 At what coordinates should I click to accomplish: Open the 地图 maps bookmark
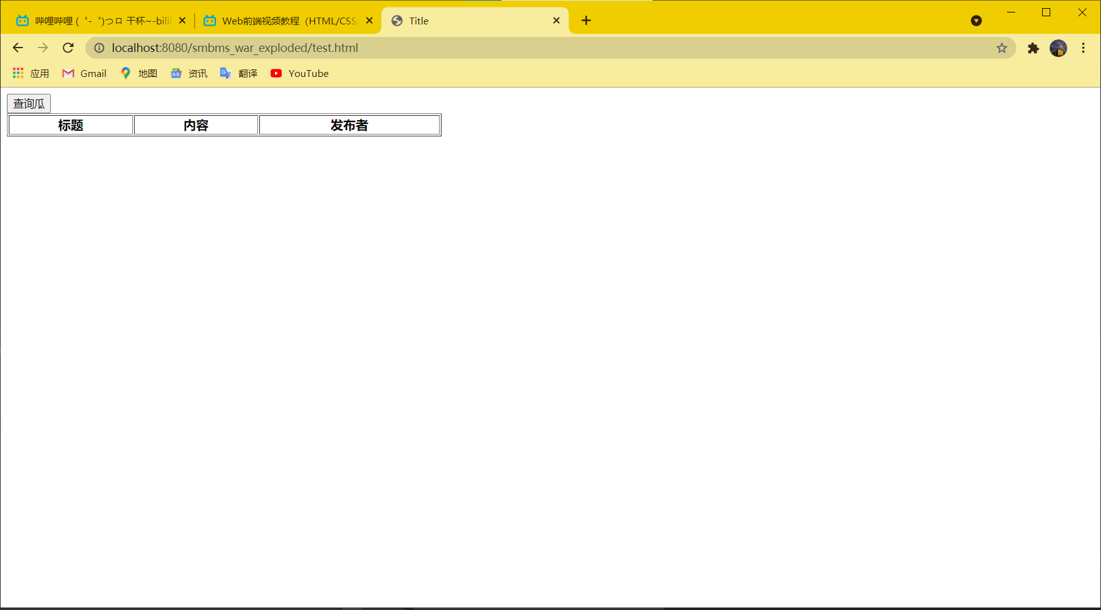(x=139, y=74)
